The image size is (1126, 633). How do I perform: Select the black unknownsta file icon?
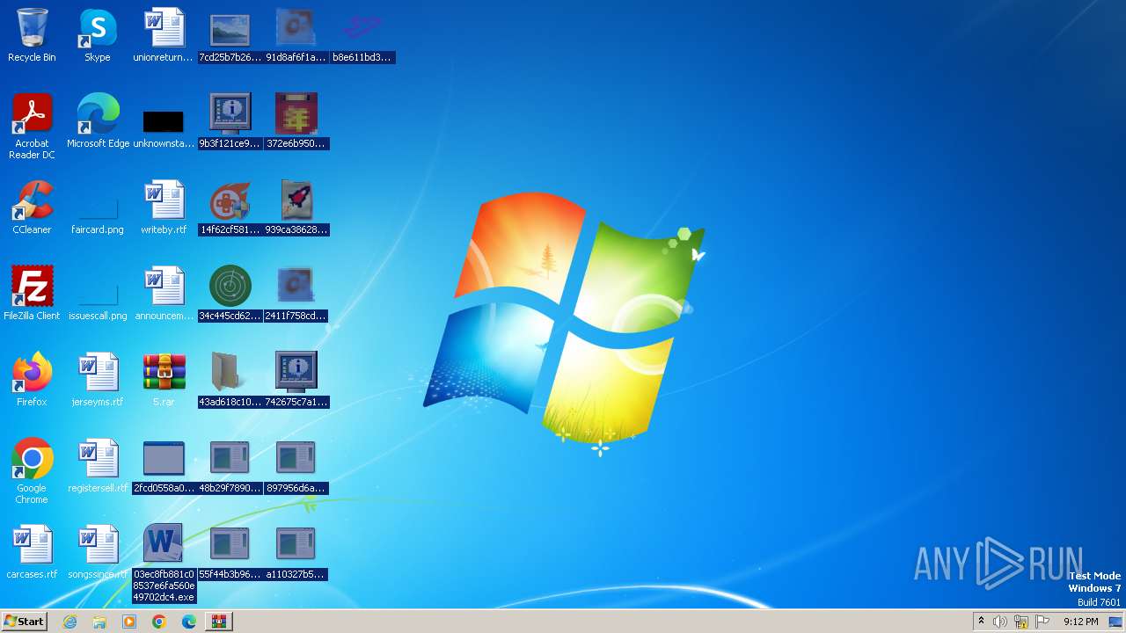click(x=164, y=121)
